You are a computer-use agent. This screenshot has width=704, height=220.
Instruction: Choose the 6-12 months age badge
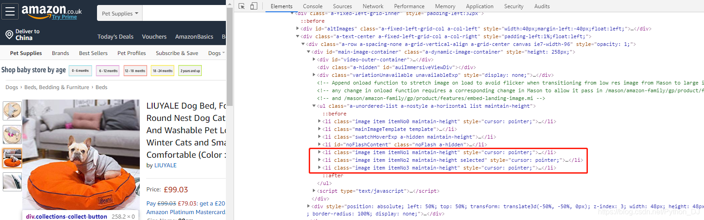pos(107,71)
